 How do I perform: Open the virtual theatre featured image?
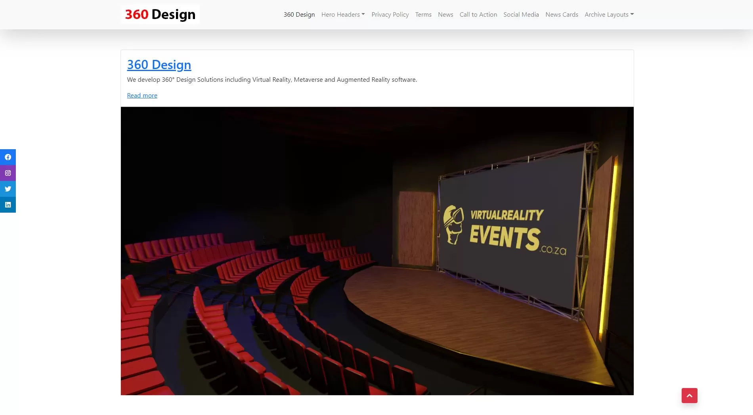(x=377, y=251)
